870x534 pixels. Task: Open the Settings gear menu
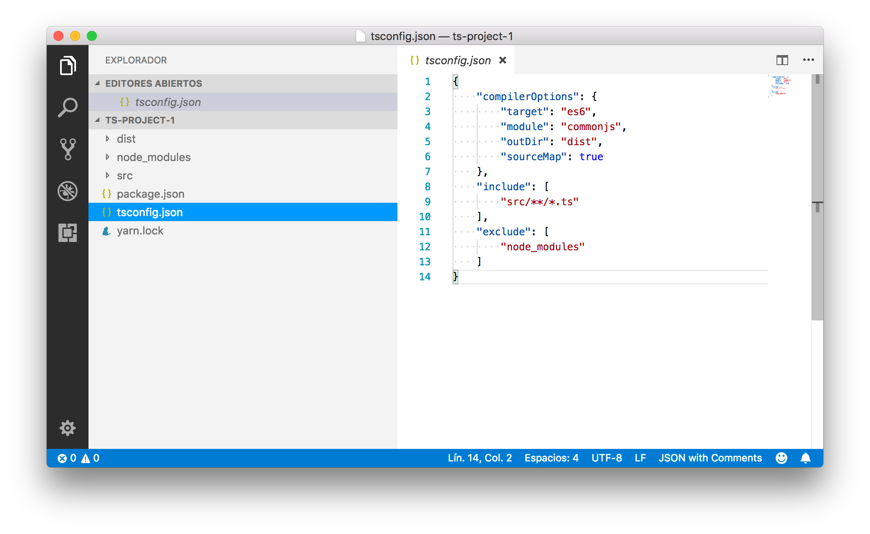point(68,428)
